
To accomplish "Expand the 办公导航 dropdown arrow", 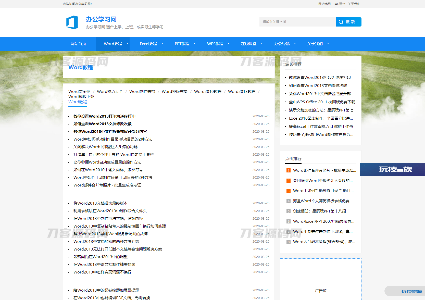I will pyautogui.click(x=295, y=43).
